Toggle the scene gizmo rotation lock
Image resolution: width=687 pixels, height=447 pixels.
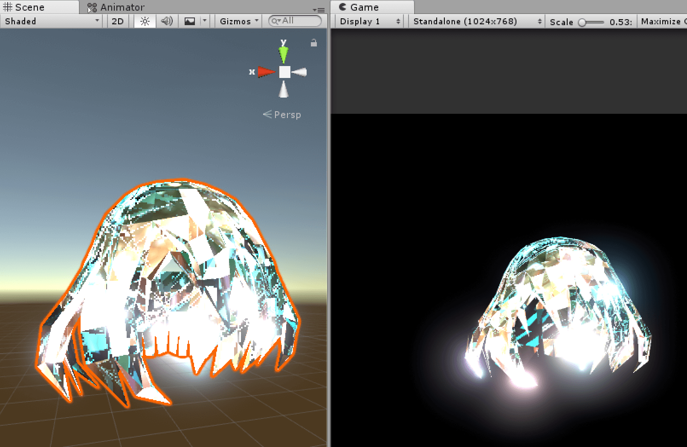point(314,43)
